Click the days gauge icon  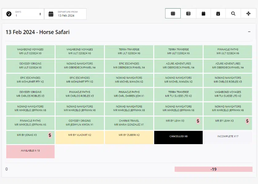(9, 14)
